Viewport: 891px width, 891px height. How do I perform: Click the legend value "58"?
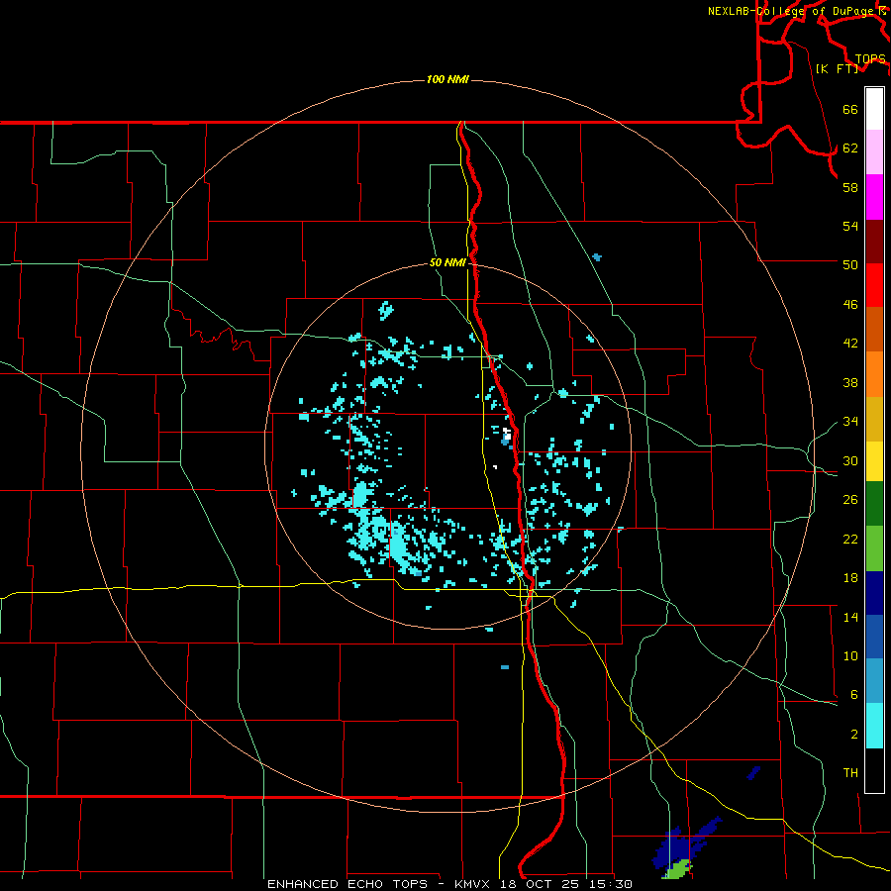coord(850,187)
